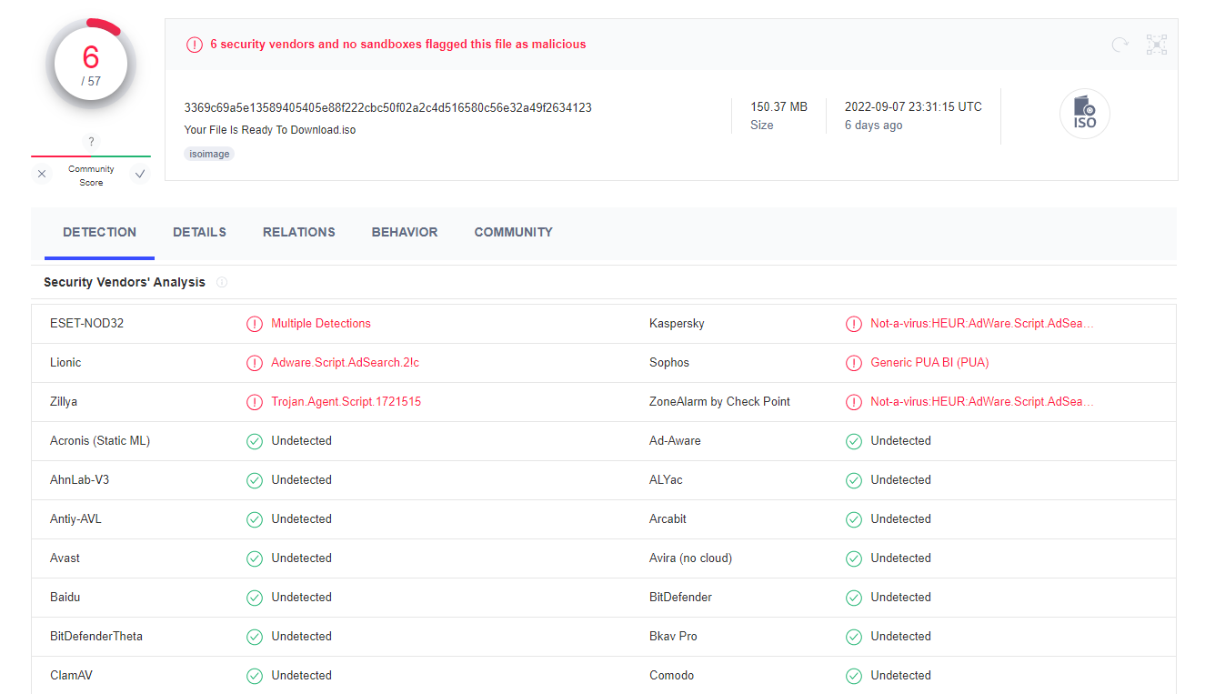This screenshot has width=1205, height=694.
Task: Click the green check icon for Avast
Action: [255, 558]
